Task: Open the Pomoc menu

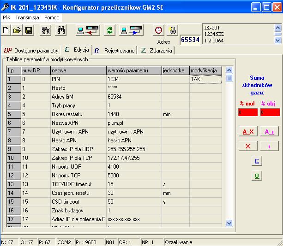Action: pos(52,18)
